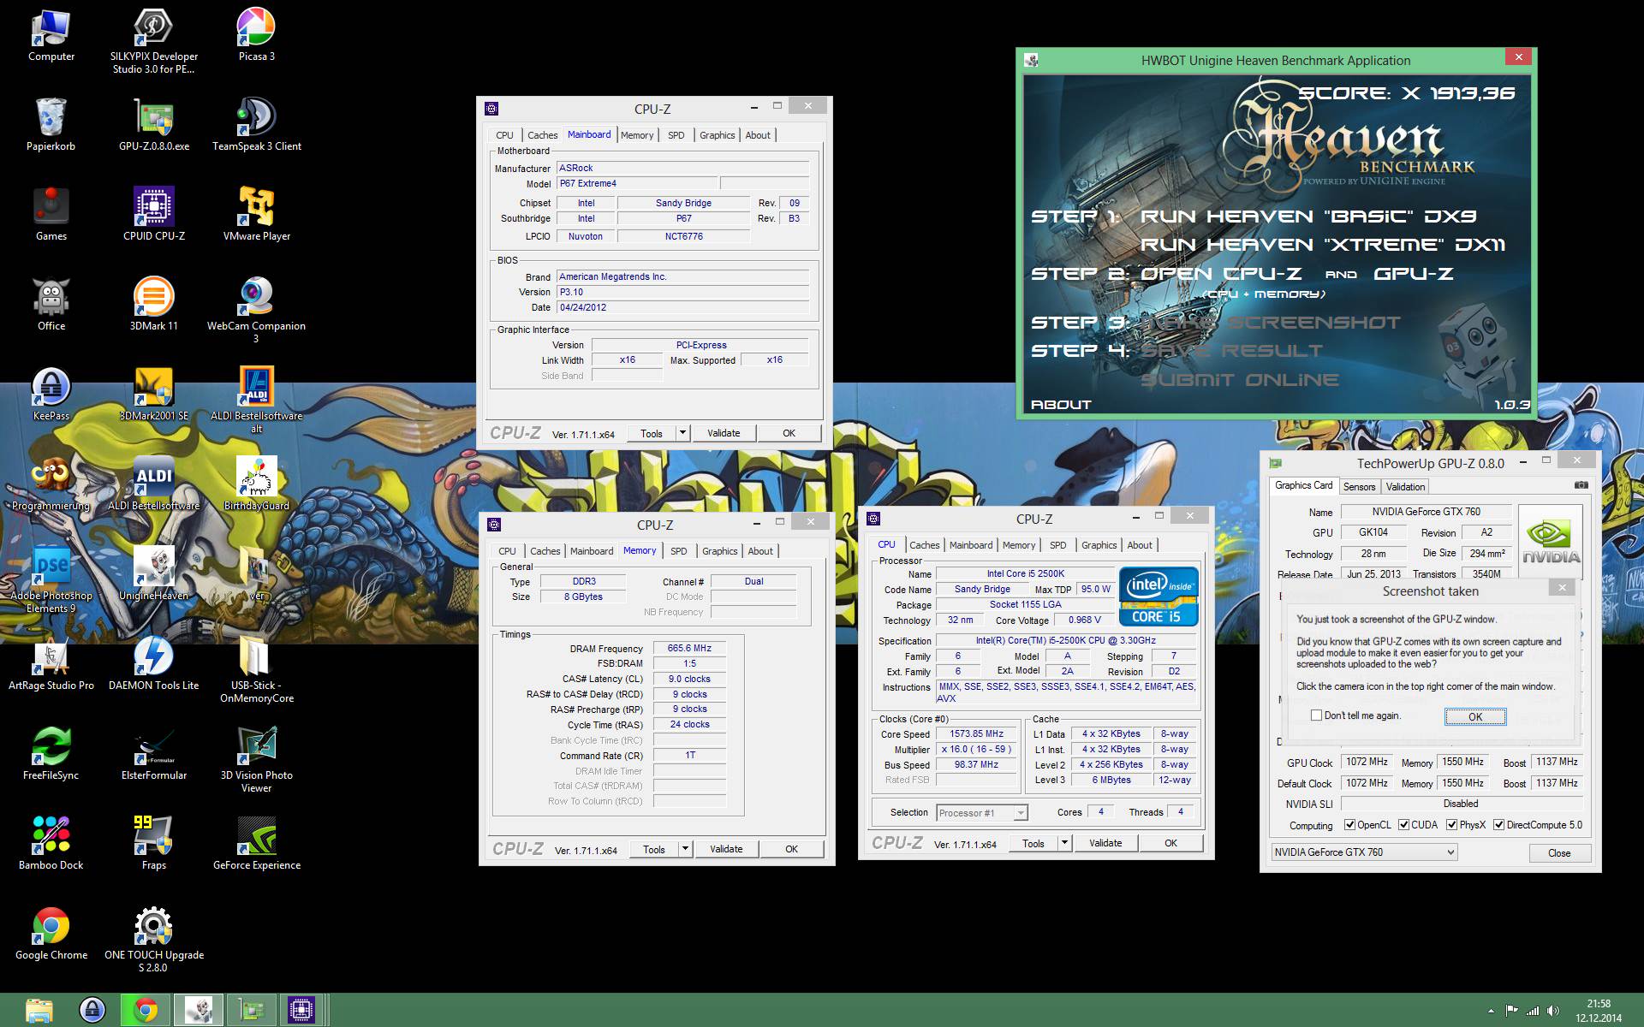Screen dimensions: 1644x1027
Task: Click the ASRock manufacturer field
Action: (682, 169)
